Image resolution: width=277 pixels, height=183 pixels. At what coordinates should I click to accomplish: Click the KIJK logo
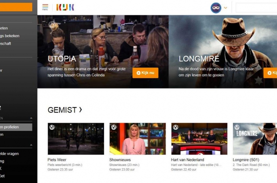pyautogui.click(x=65, y=8)
